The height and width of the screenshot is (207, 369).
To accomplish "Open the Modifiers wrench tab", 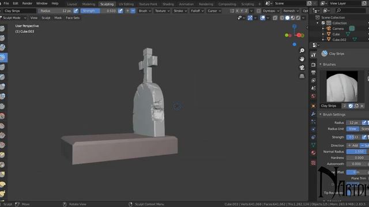I will point(313,114).
